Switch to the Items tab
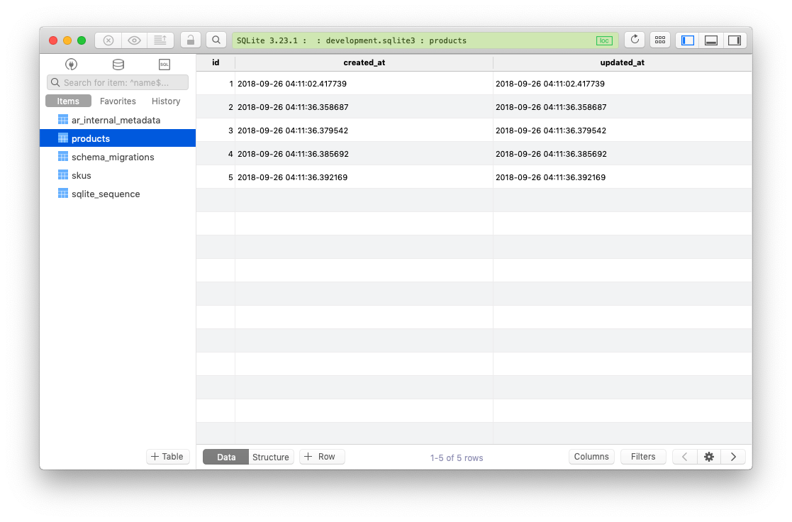 coord(68,101)
